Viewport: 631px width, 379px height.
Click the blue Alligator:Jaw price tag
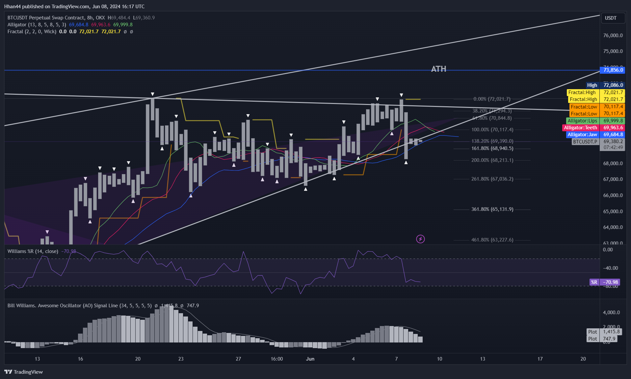point(595,135)
